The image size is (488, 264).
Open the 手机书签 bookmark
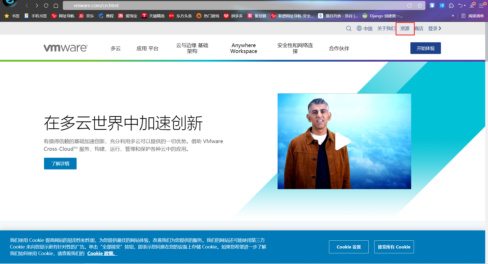(36, 16)
